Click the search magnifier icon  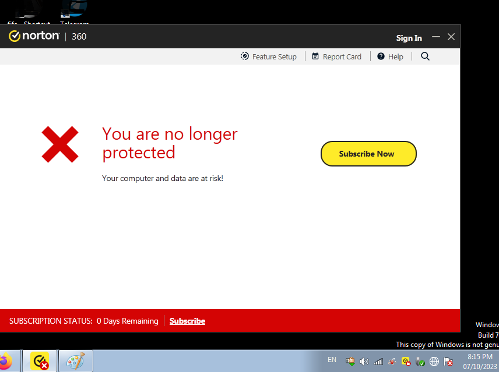pyautogui.click(x=425, y=56)
